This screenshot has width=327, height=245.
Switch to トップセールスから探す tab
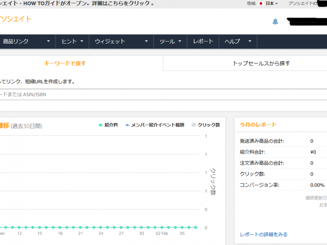coord(261,63)
